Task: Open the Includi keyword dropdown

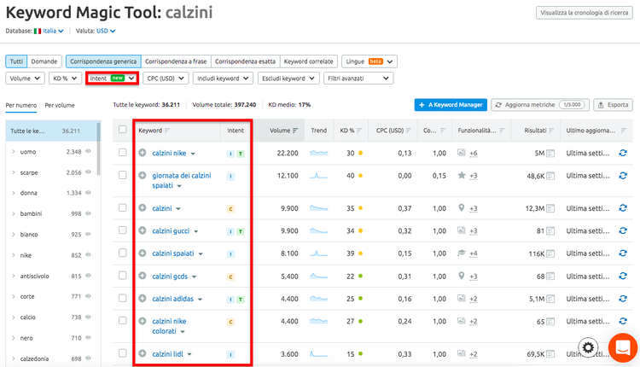Action: [x=223, y=79]
